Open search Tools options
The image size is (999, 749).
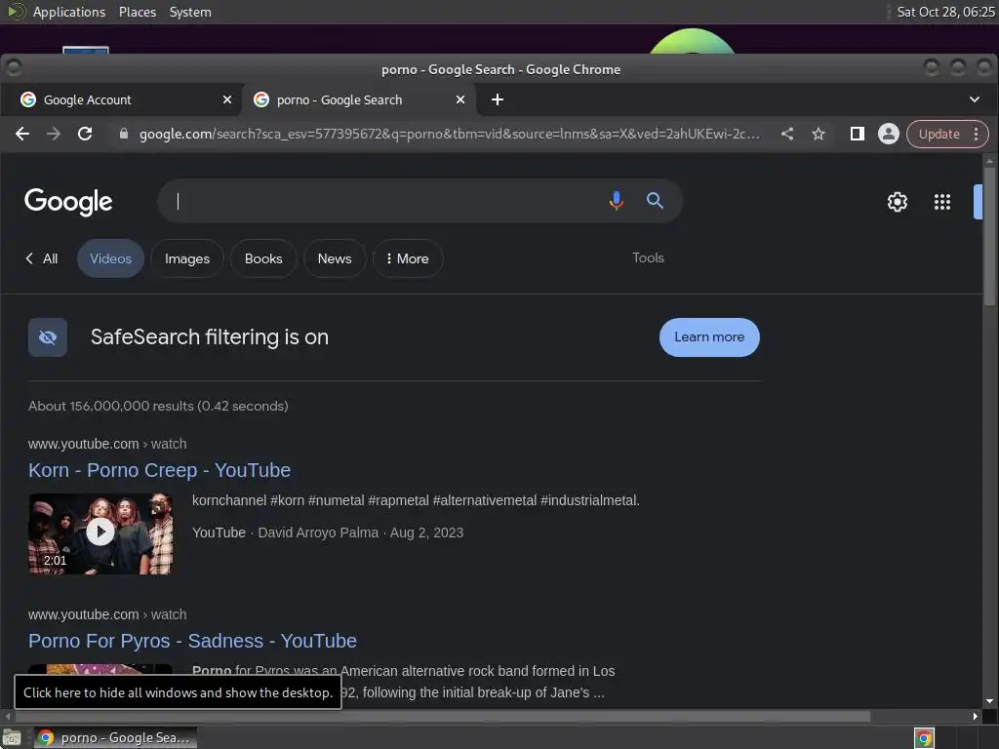coord(648,257)
